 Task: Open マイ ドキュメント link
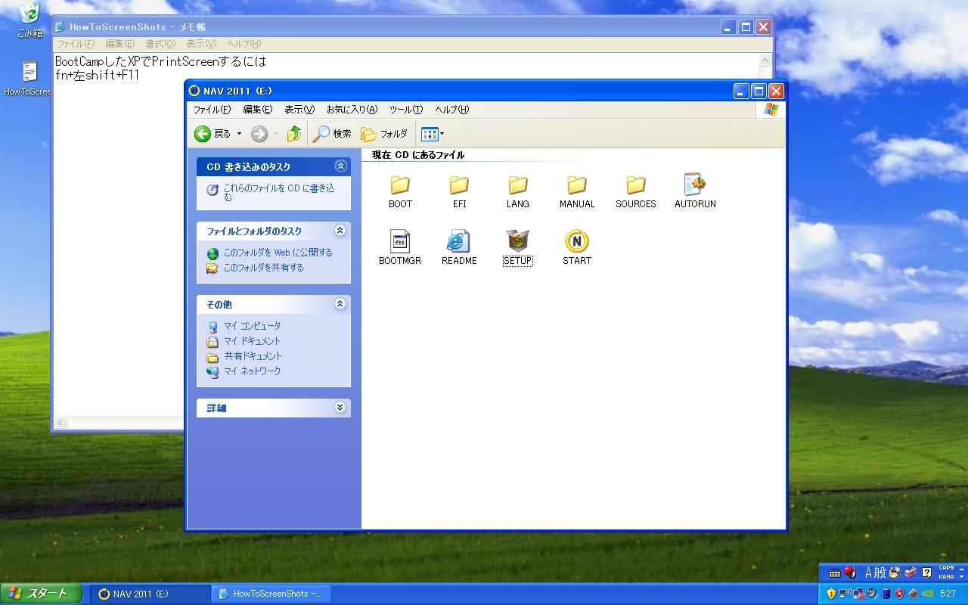(252, 341)
